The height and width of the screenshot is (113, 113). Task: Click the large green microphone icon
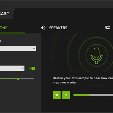(96, 56)
